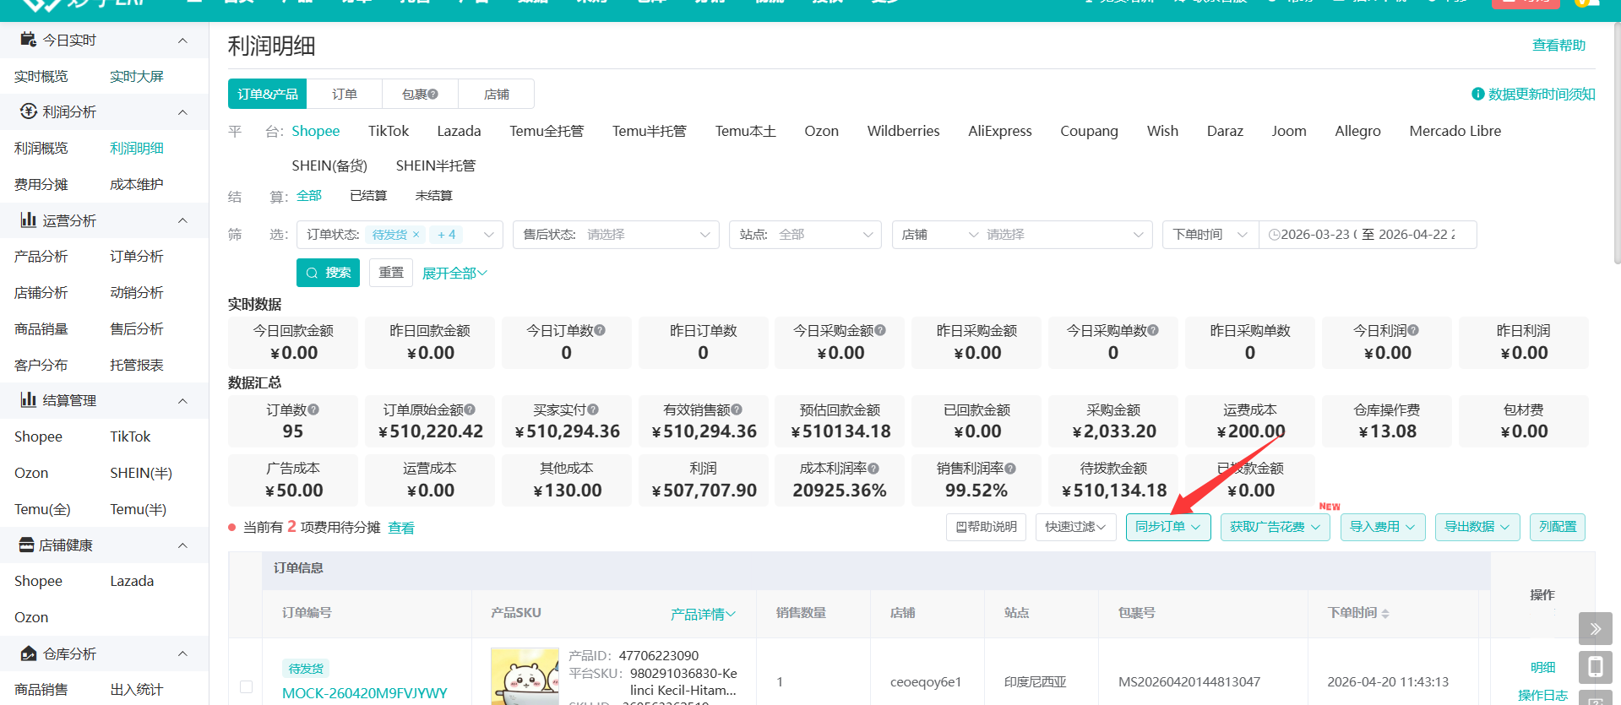The height and width of the screenshot is (705, 1621).
Task: Click the help icon next to 订单原始金额
Action: 470,409
